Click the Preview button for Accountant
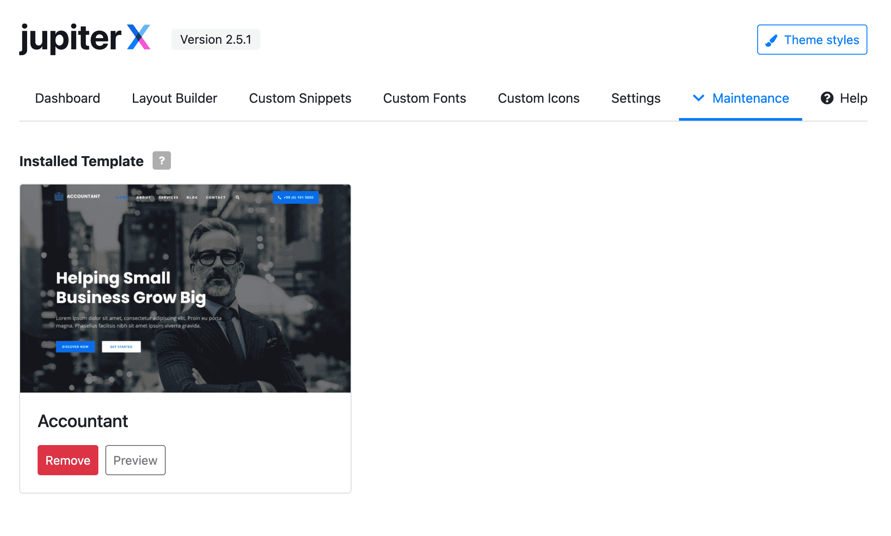Image resolution: width=891 pixels, height=536 pixels. tap(135, 460)
